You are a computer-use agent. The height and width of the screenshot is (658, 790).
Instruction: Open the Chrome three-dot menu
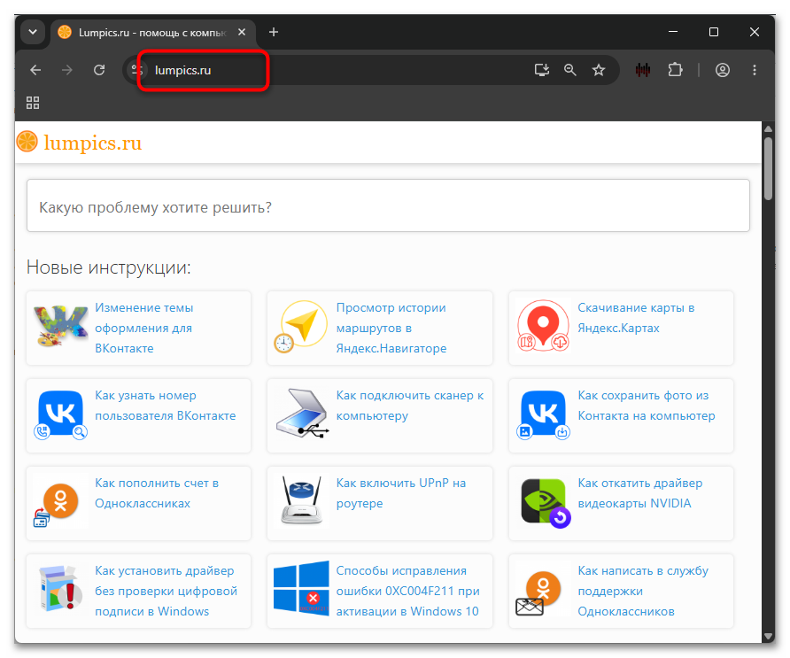(x=755, y=70)
